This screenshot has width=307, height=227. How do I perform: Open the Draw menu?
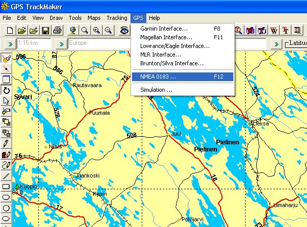pyautogui.click(x=56, y=18)
